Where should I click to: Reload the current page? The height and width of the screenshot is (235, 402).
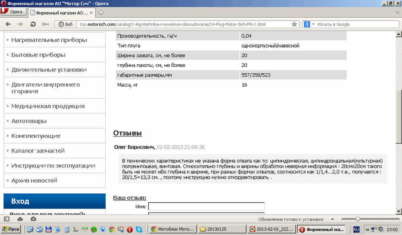[33, 24]
